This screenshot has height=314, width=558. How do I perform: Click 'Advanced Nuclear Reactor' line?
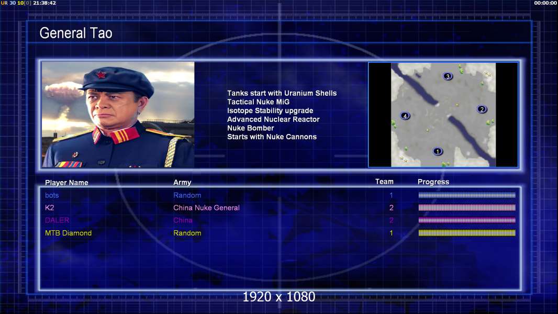(x=273, y=119)
